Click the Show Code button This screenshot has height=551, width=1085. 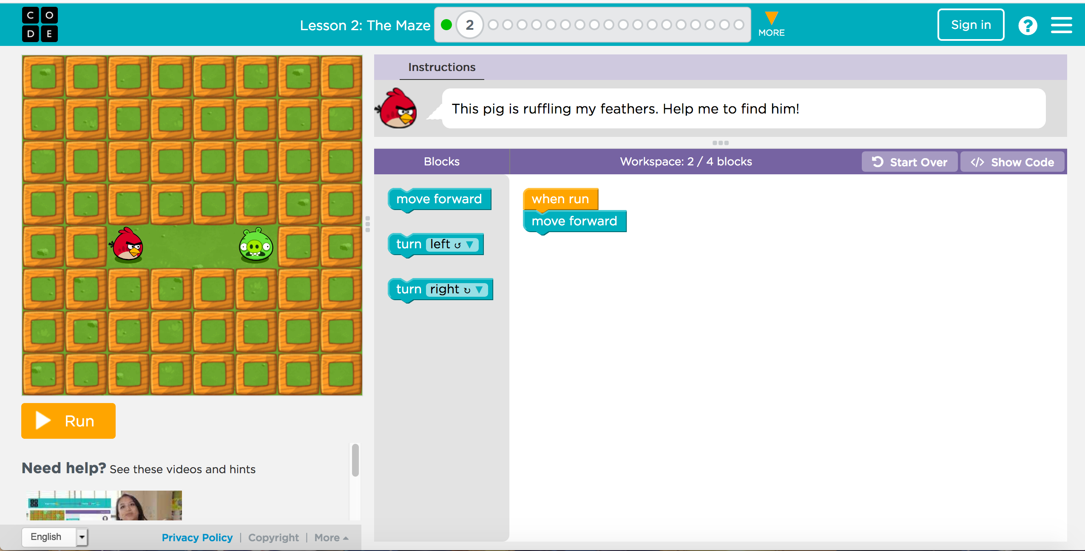[x=1012, y=162]
